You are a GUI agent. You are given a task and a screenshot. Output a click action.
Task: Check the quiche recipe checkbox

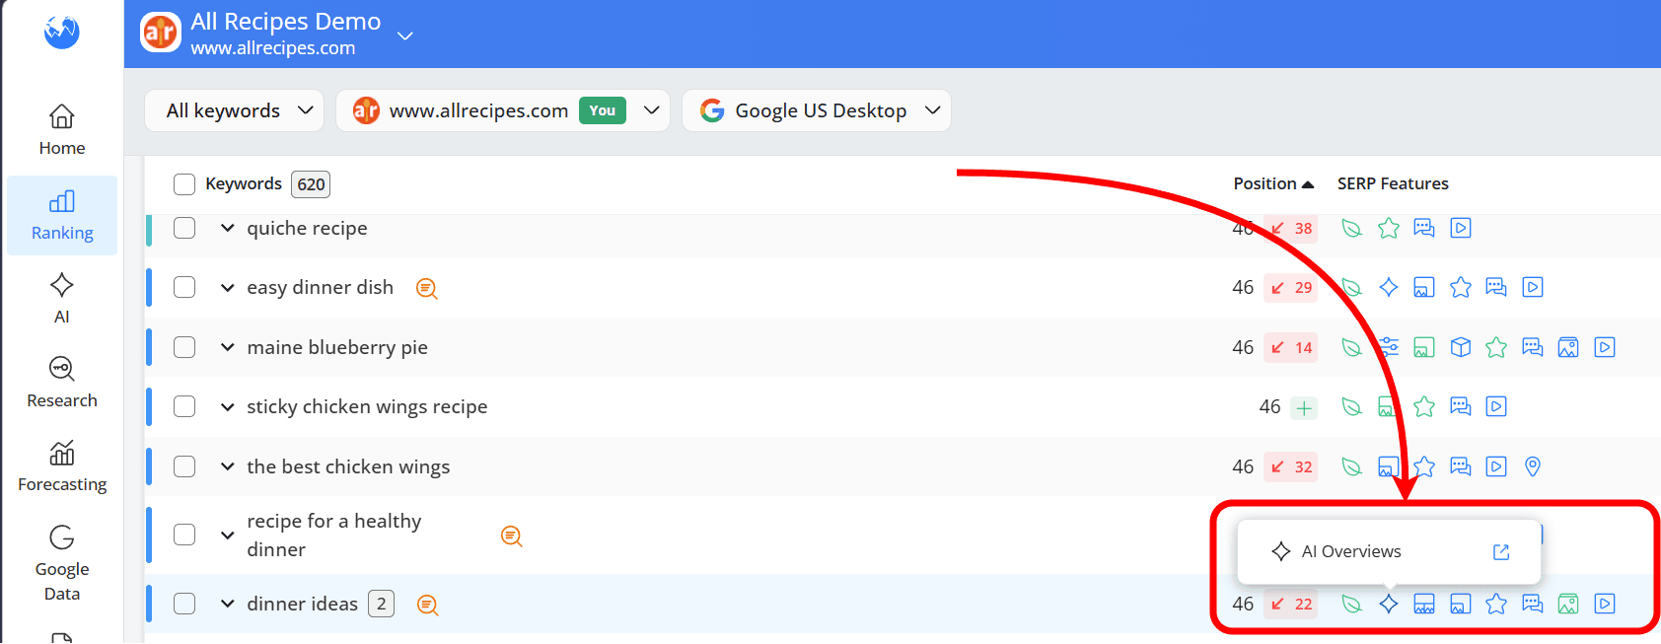click(184, 228)
